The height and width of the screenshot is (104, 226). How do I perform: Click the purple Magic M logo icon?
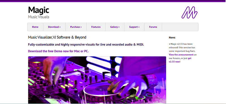coord(189,12)
